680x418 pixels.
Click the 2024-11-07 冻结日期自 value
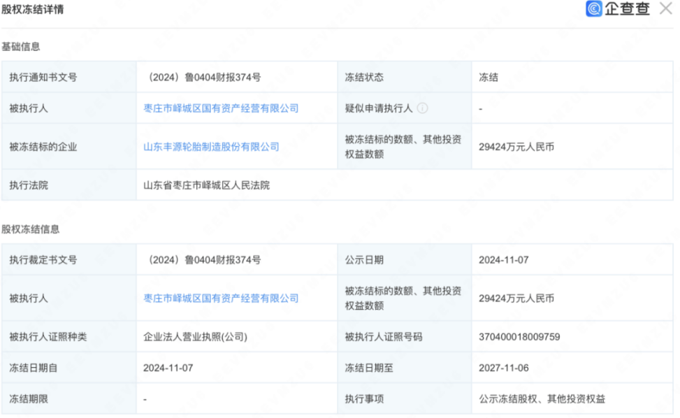pyautogui.click(x=168, y=368)
